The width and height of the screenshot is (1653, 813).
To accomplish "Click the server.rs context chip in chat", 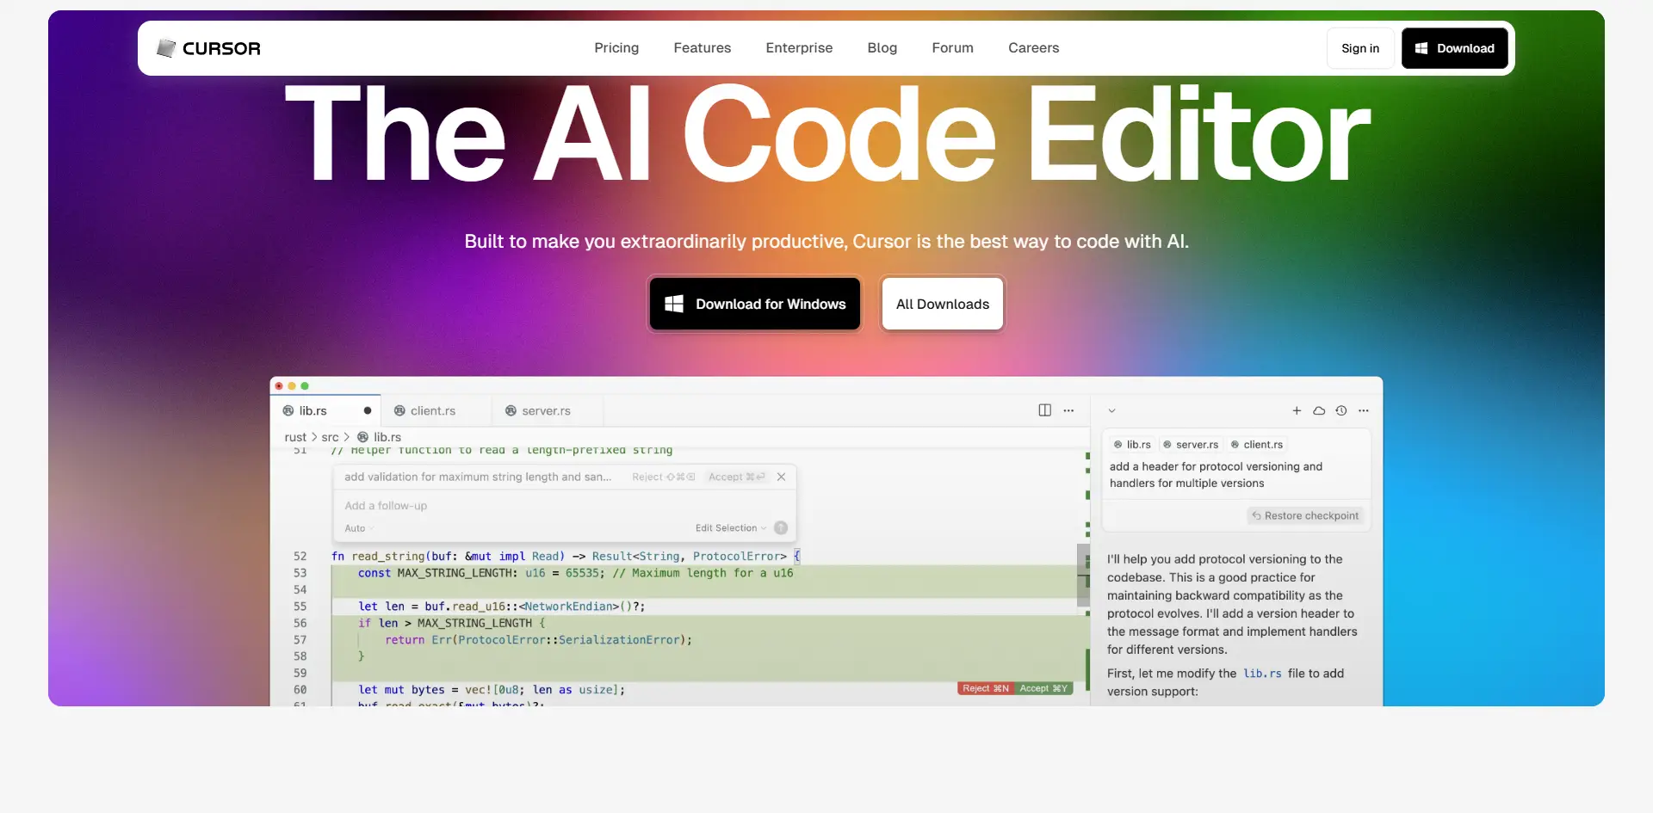I will (x=1191, y=445).
